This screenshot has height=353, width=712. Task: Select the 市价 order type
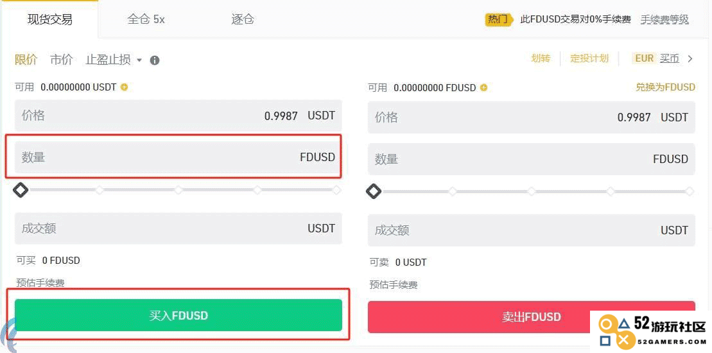(x=61, y=60)
